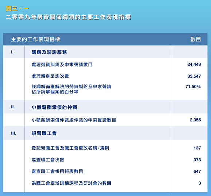Click the value 647
Image resolution: width=211 pixels, height=196 pixels.
tap(197, 171)
